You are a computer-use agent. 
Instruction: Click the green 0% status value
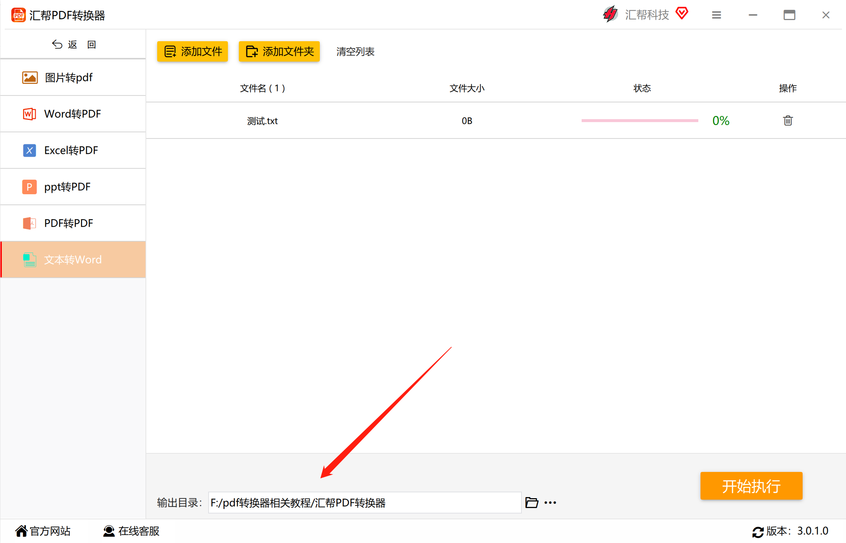[721, 121]
